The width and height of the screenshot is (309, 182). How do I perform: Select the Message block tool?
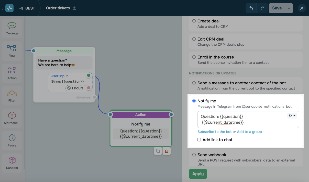pyautogui.click(x=12, y=28)
